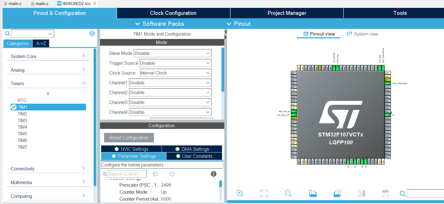Switch to Pinout view
The width and height of the screenshot is (444, 204).
[319, 34]
